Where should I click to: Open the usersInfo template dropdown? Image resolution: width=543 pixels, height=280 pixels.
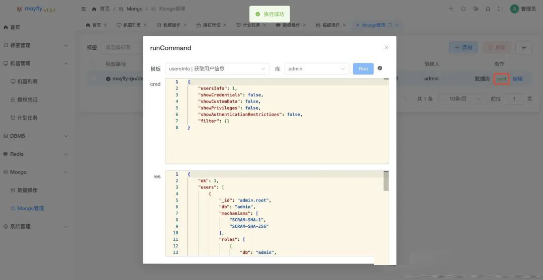pos(217,69)
